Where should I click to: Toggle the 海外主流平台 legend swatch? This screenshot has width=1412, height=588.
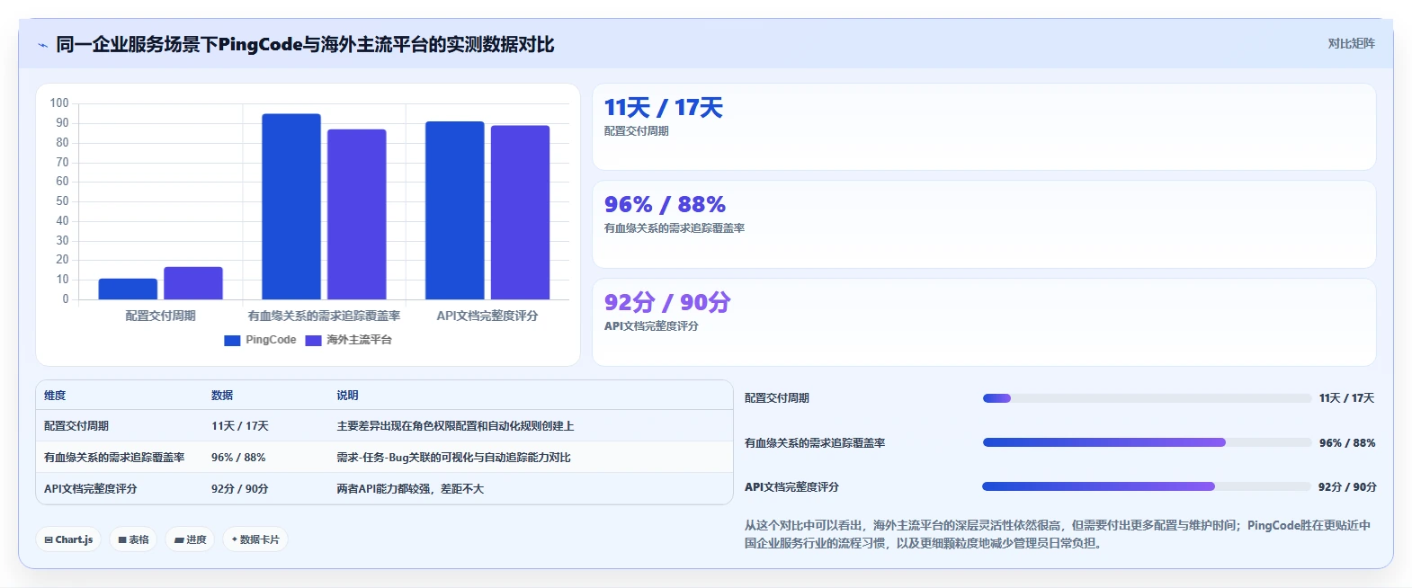coord(314,340)
